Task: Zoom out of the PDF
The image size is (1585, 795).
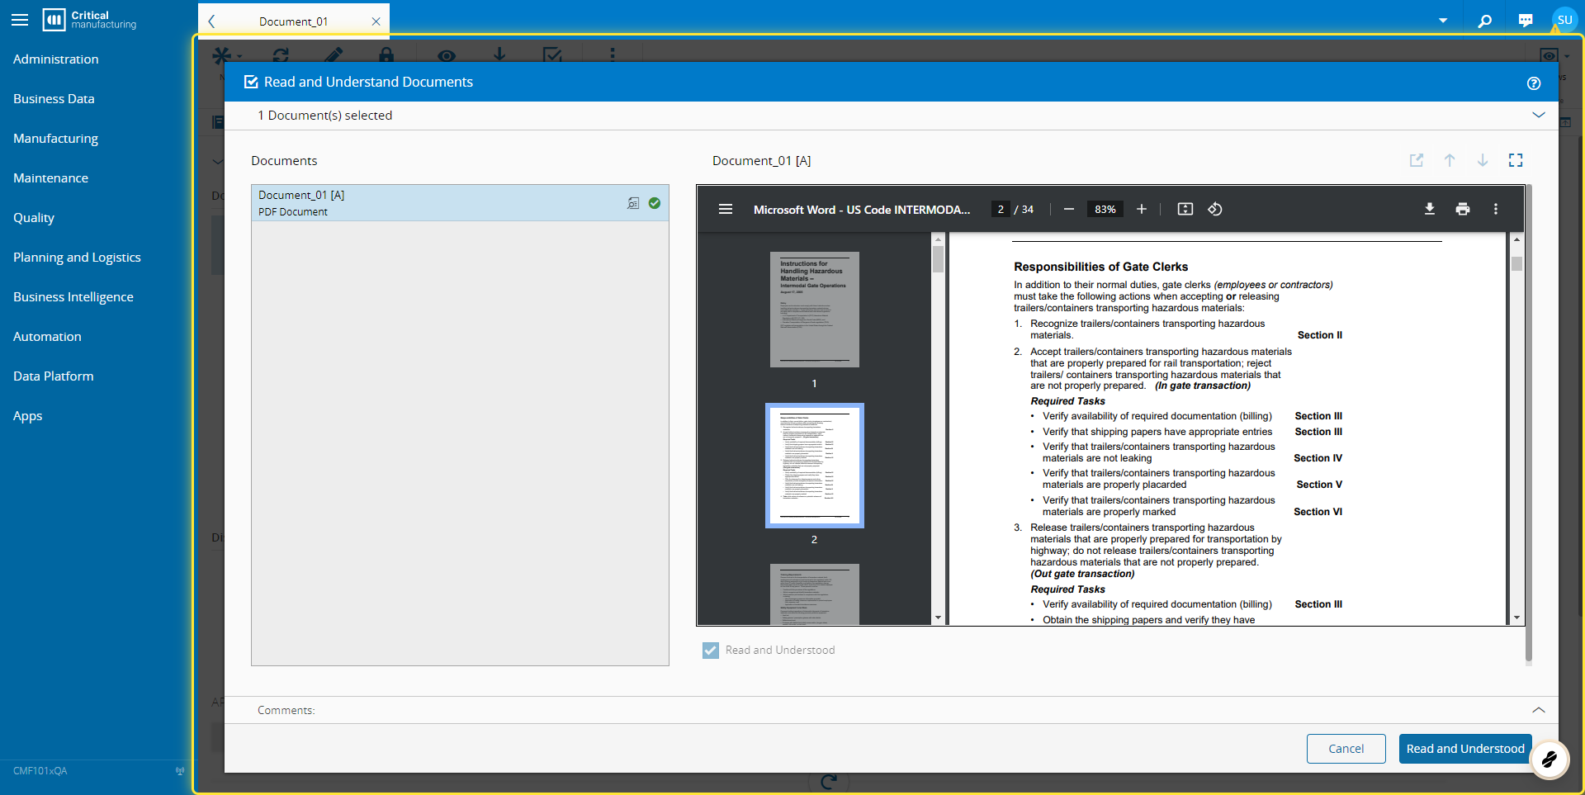Action: point(1069,209)
